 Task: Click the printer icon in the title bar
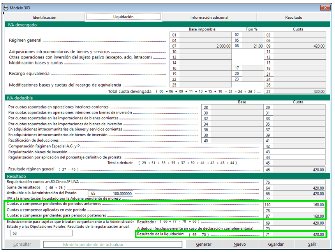click(x=5, y=8)
